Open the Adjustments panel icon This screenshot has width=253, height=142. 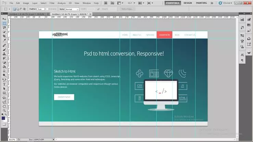(249, 39)
